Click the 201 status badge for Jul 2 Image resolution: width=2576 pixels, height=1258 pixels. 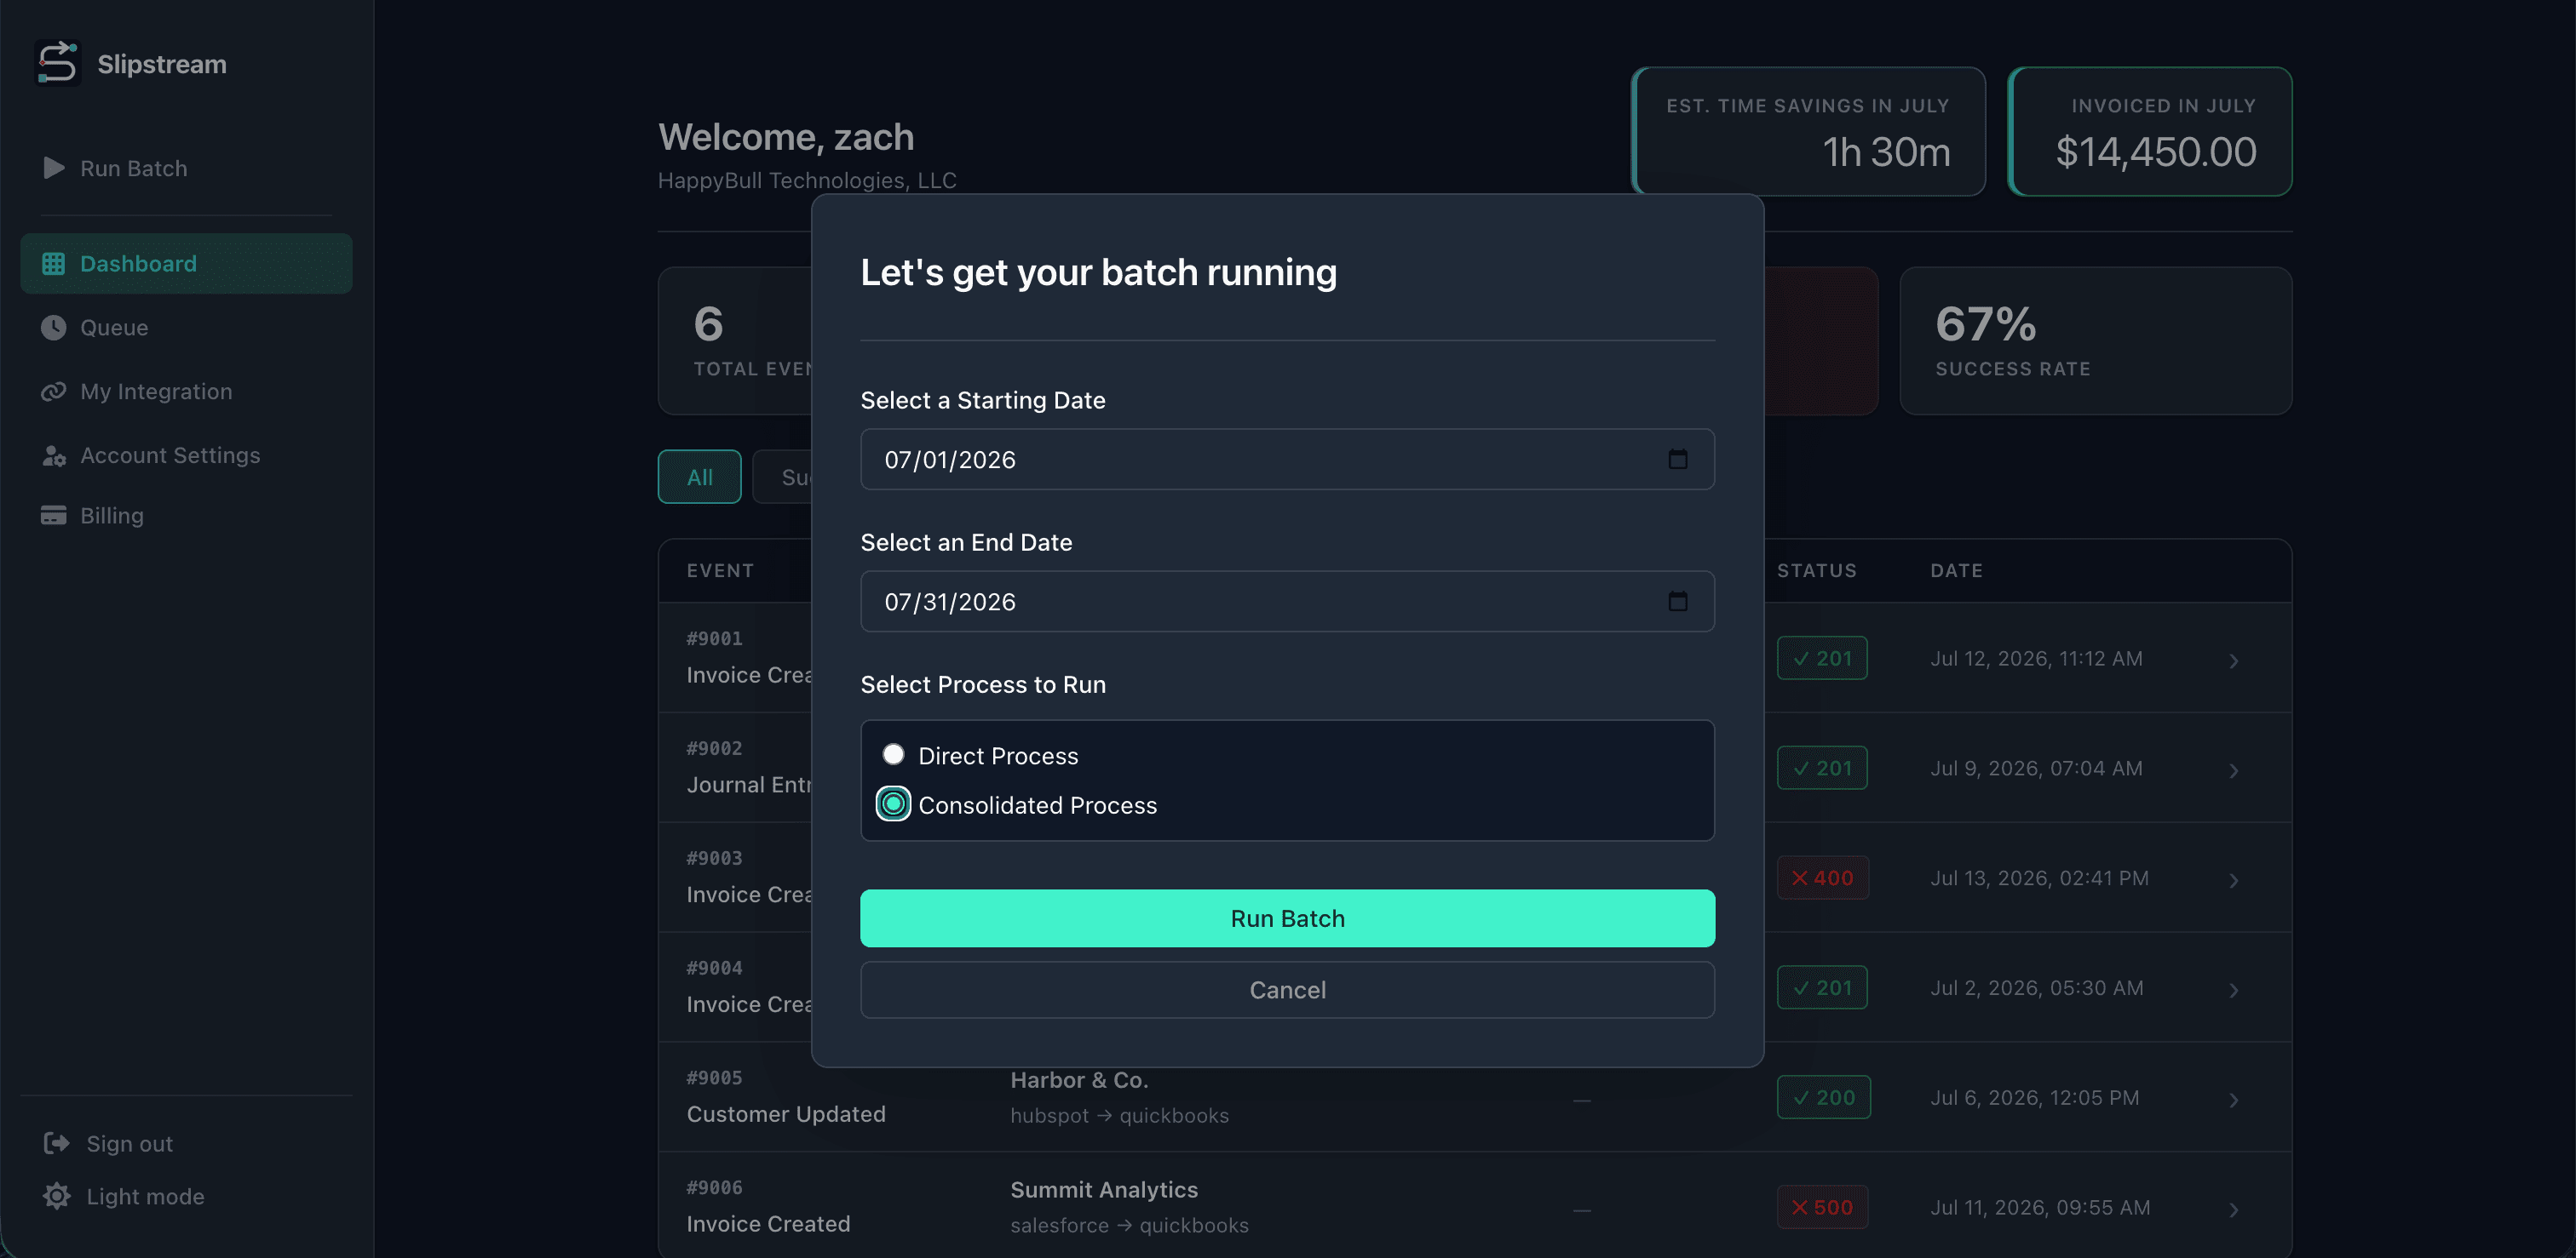pos(1822,988)
